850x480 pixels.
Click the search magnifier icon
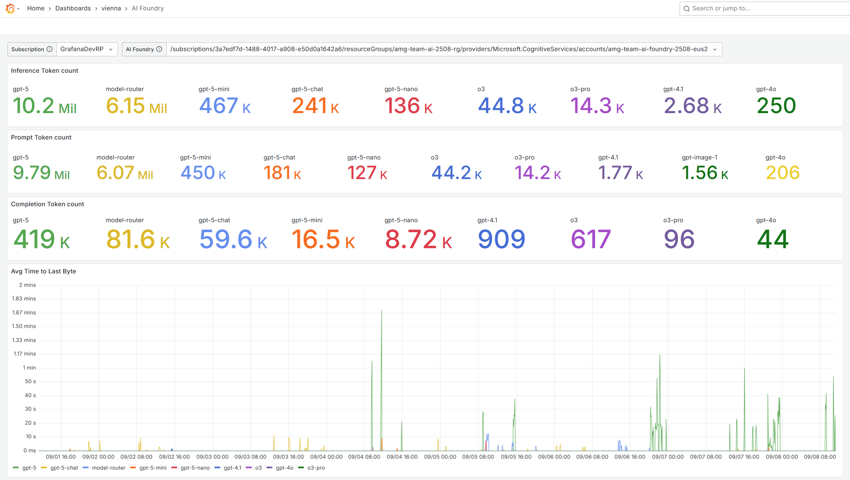[686, 8]
